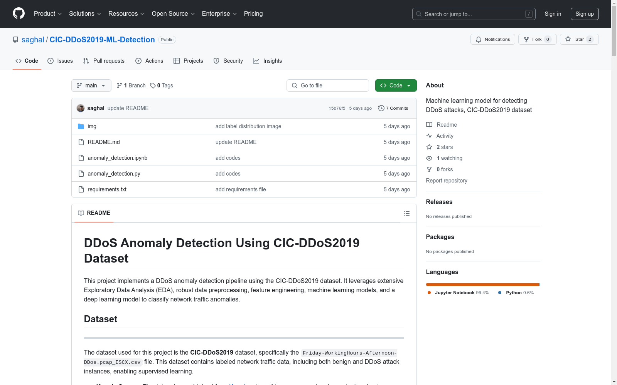Open the Projects tab
This screenshot has width=617, height=385.
[188, 61]
